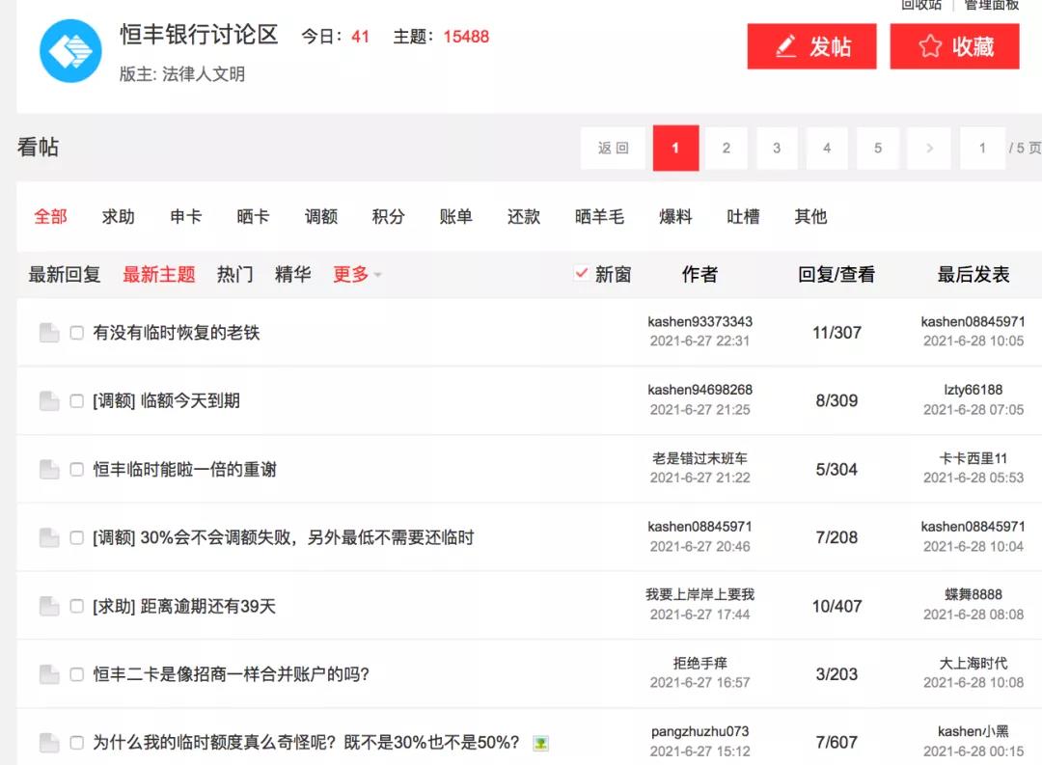Tick the checkbox for 距离逾期还有39天
The image size is (1042, 765).
pyautogui.click(x=77, y=606)
